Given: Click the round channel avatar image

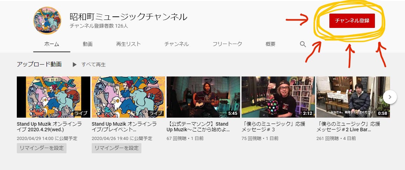Looking at the screenshot, I should click(47, 20).
